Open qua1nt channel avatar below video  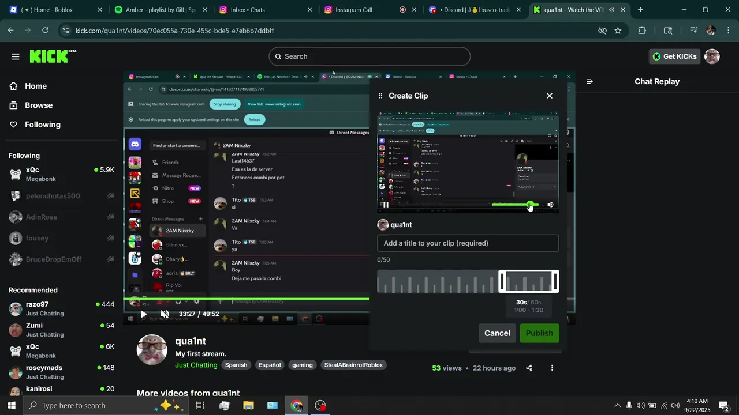tap(152, 350)
